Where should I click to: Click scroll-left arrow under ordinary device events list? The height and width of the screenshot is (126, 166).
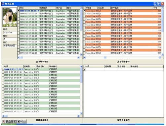(x=4, y=116)
